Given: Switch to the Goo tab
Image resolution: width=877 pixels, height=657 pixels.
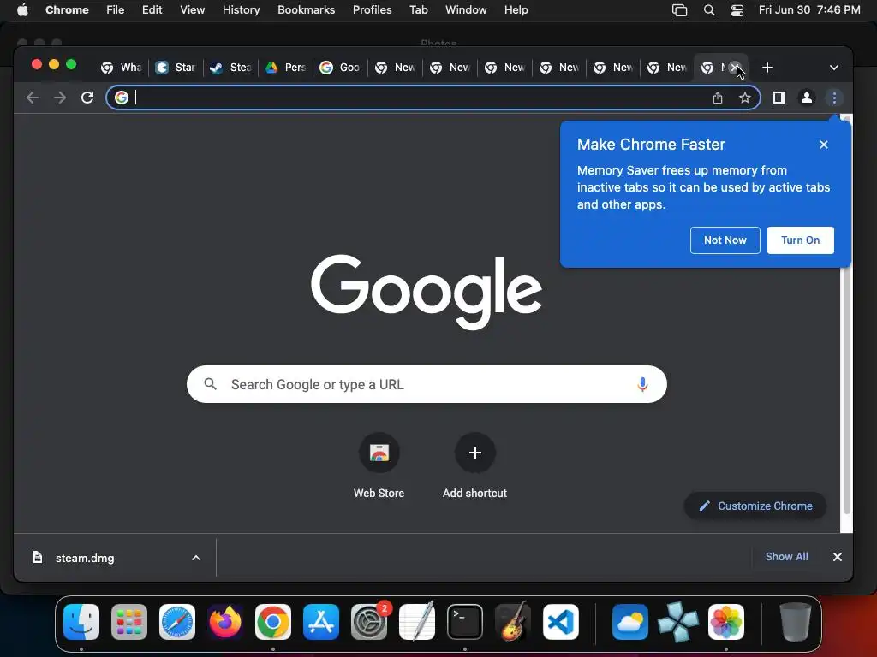Looking at the screenshot, I should click(341, 68).
